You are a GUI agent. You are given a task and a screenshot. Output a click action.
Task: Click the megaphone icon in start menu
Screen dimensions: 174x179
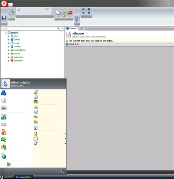(x=4, y=101)
